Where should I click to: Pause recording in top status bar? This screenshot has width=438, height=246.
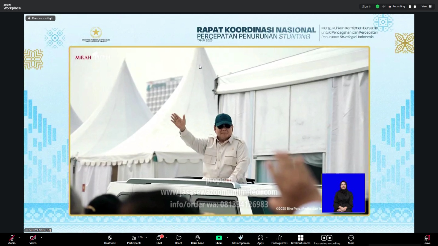pyautogui.click(x=410, y=7)
